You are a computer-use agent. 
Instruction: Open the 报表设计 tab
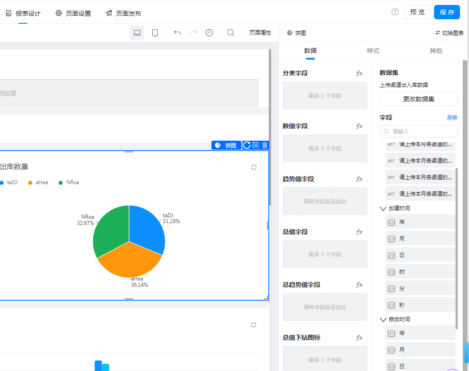23,13
